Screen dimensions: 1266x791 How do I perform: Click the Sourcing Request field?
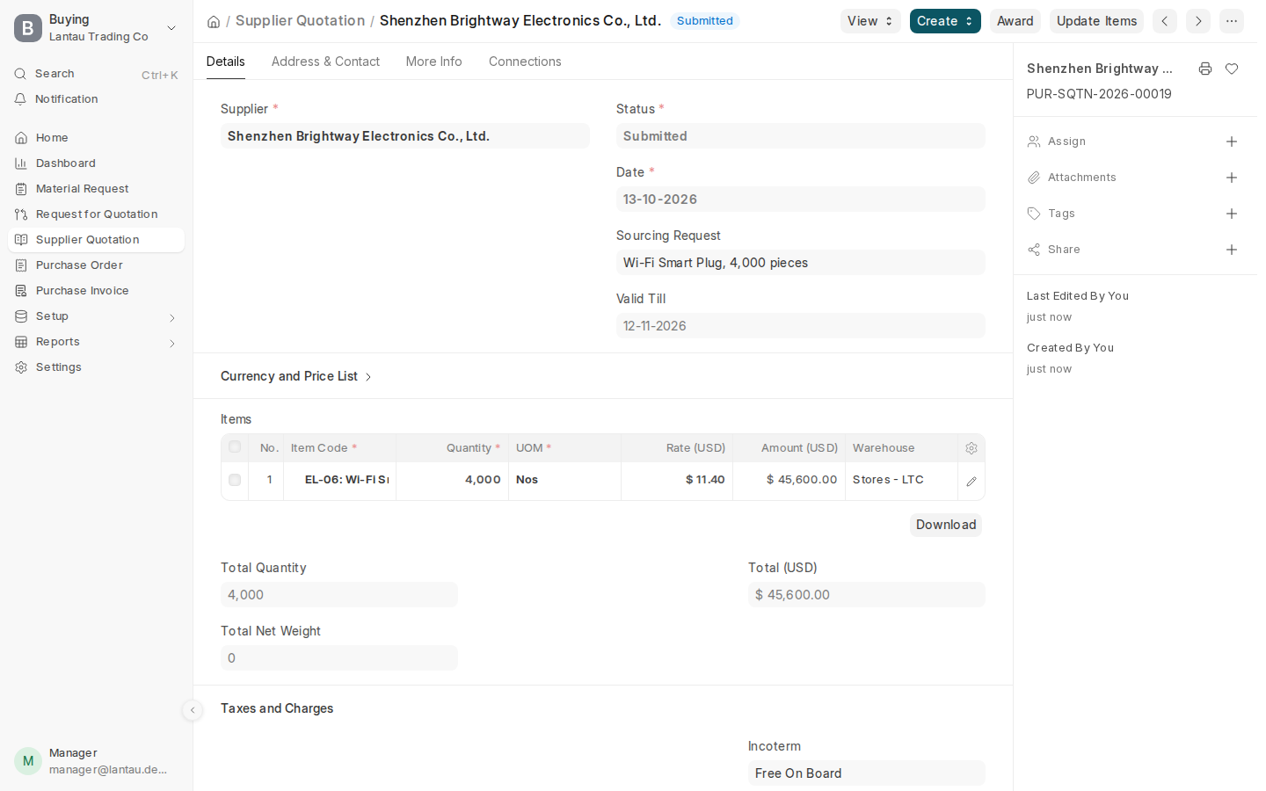pyautogui.click(x=801, y=263)
